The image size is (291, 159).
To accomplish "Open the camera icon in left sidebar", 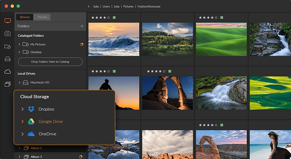I will (7, 34).
